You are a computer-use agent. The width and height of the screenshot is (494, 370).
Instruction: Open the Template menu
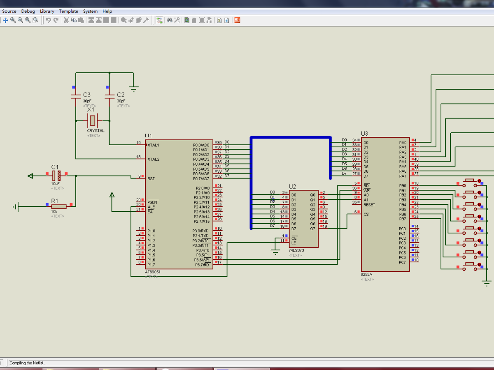click(69, 11)
